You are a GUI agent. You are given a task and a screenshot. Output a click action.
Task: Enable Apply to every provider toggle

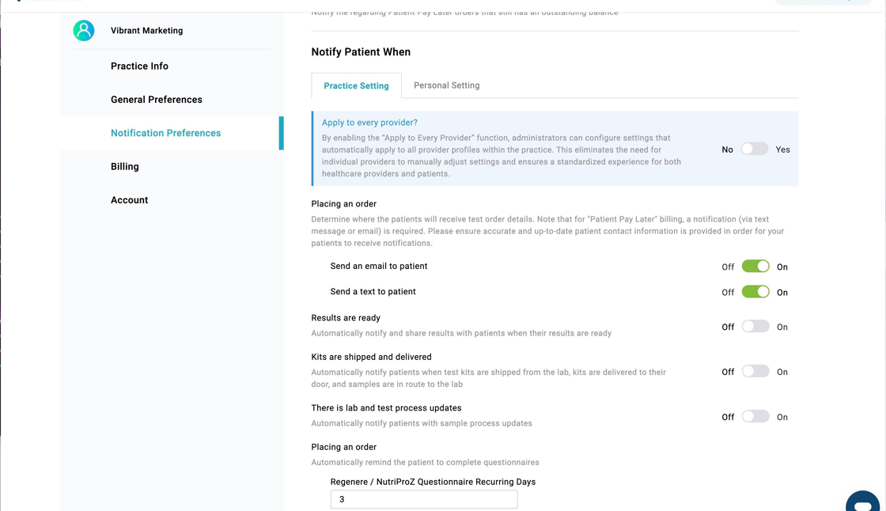pyautogui.click(x=755, y=149)
